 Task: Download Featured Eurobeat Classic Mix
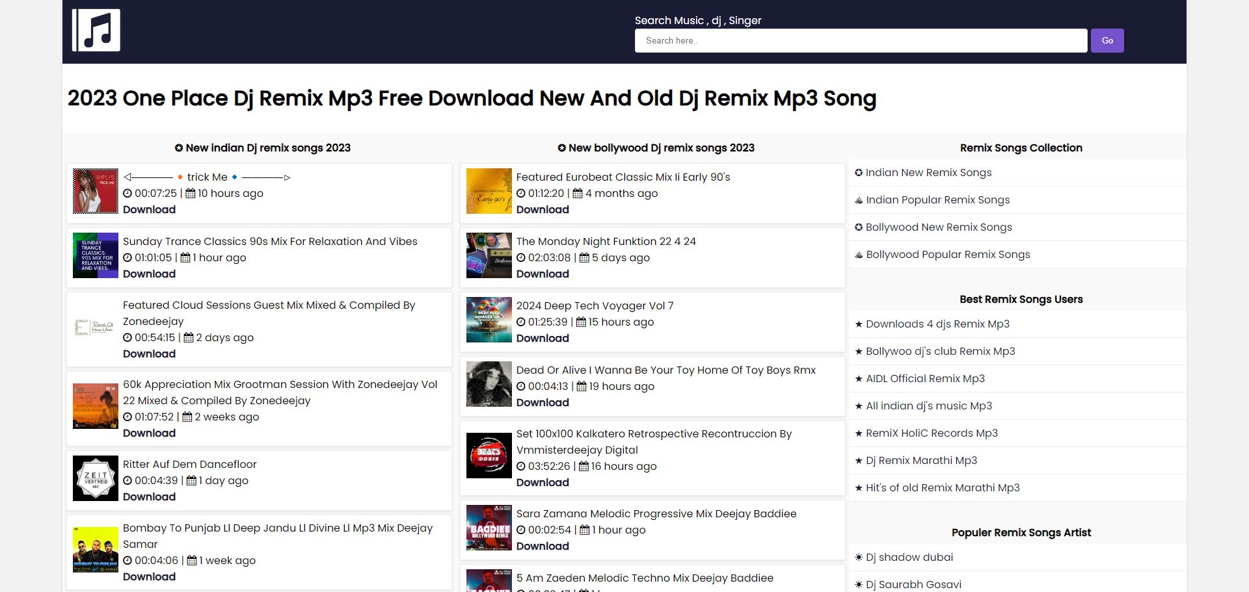click(x=543, y=209)
